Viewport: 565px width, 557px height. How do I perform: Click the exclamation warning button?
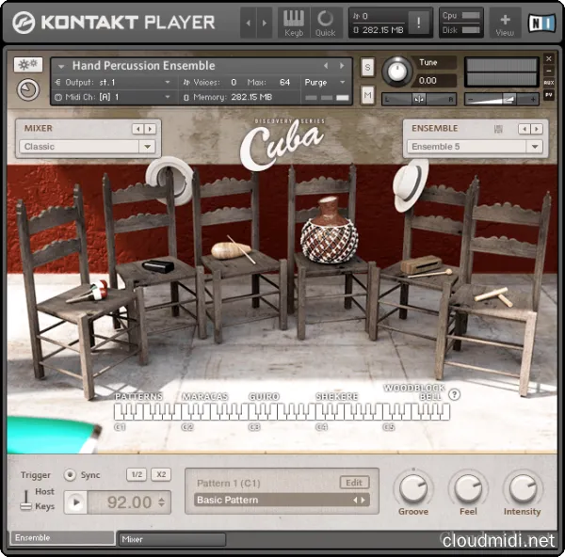click(417, 23)
